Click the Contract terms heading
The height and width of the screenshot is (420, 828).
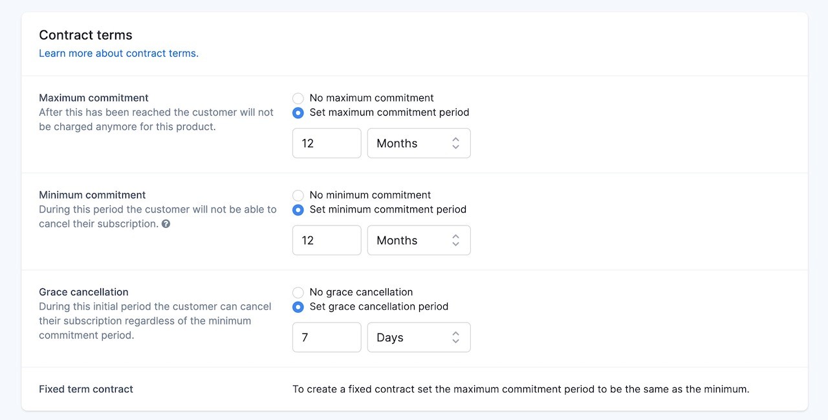click(x=85, y=36)
